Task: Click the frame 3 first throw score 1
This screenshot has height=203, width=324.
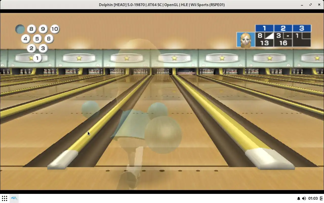Action: 297,36
